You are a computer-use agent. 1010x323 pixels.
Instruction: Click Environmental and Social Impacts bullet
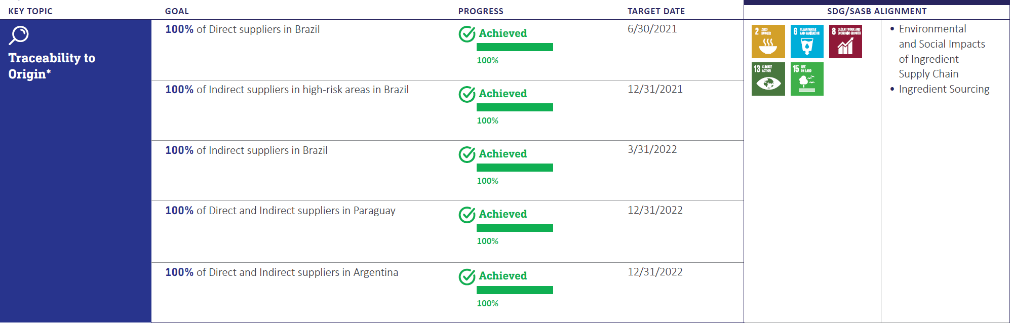point(942,51)
